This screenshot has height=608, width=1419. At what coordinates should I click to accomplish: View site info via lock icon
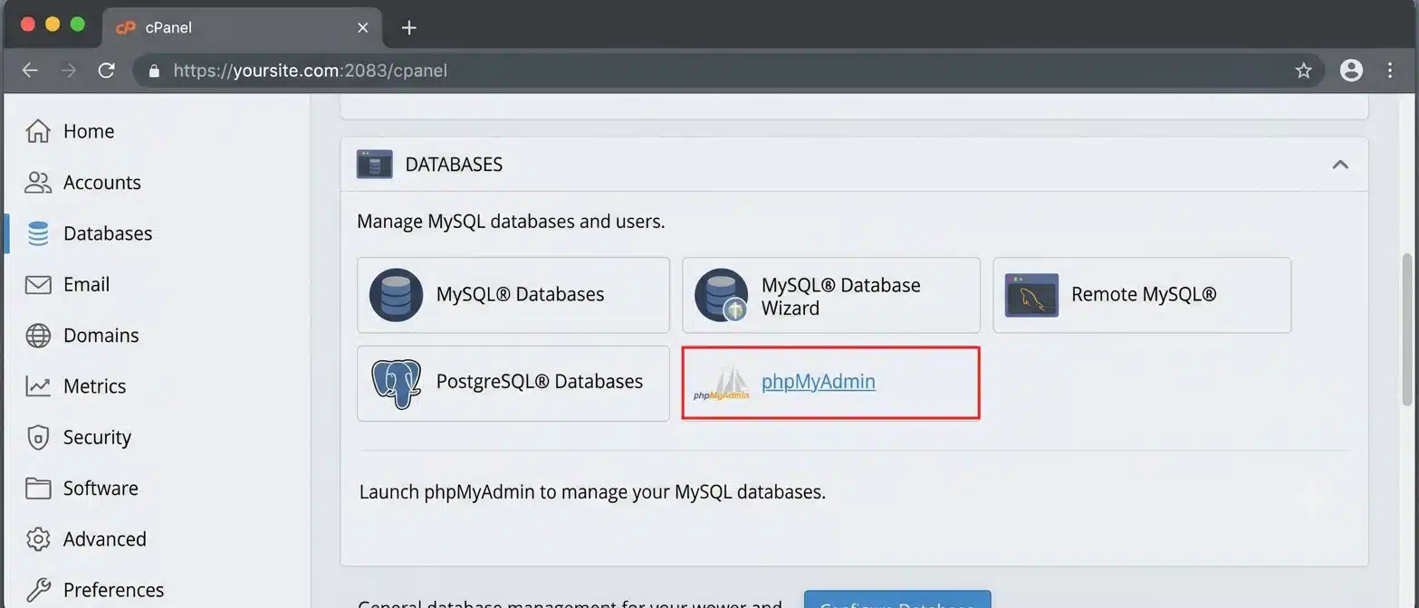tap(154, 71)
